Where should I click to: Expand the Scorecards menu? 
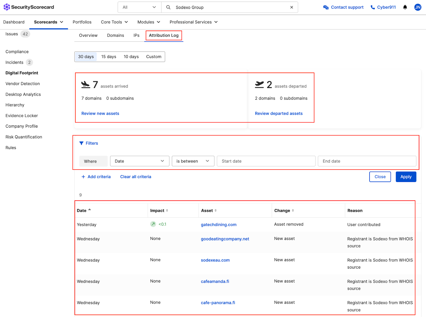(x=48, y=22)
